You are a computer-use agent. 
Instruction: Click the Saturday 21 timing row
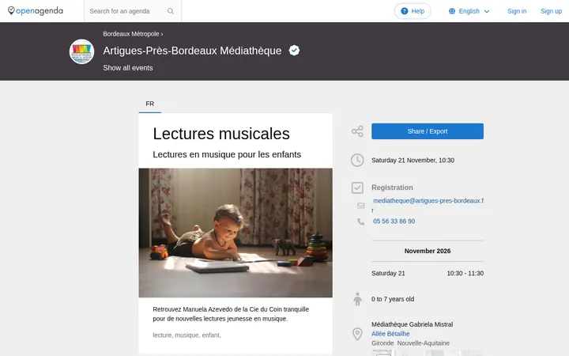coord(427,273)
